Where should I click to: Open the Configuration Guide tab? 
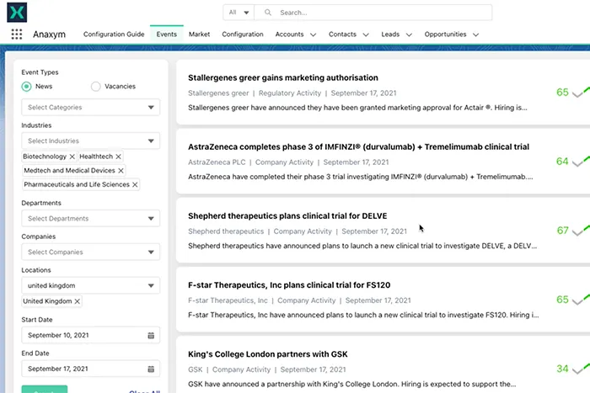click(x=114, y=35)
